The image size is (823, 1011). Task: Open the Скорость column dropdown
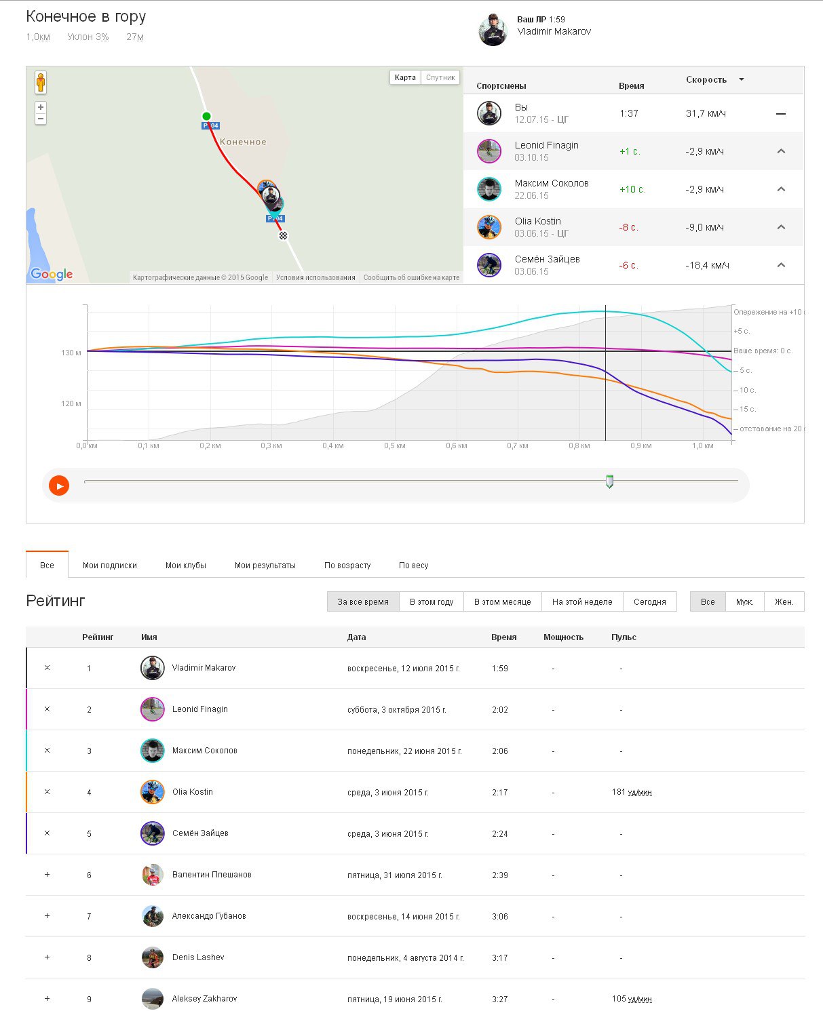tap(741, 79)
